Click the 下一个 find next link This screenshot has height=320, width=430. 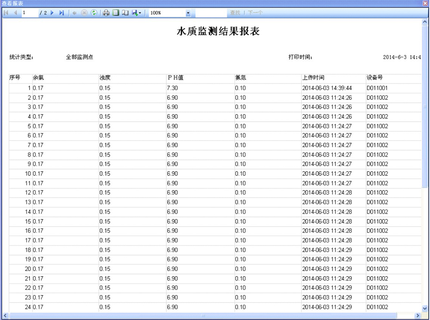pyautogui.click(x=254, y=13)
